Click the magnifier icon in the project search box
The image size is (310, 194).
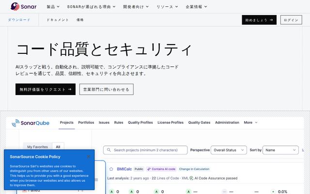[108, 150]
